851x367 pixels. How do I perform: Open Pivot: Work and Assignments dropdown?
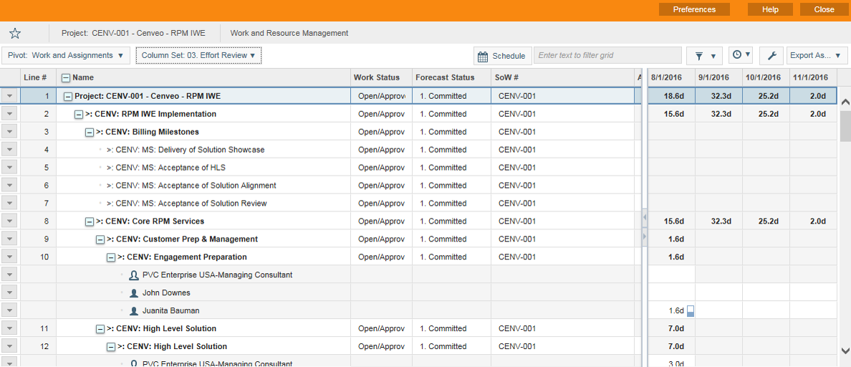pyautogui.click(x=66, y=55)
